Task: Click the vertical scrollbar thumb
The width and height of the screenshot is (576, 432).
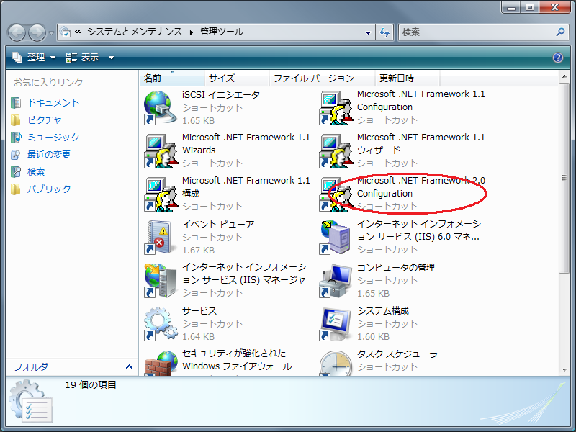Action: (x=564, y=178)
